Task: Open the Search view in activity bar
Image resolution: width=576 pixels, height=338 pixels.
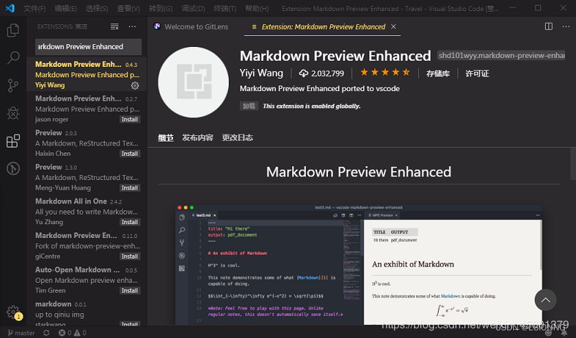Action: click(13, 57)
